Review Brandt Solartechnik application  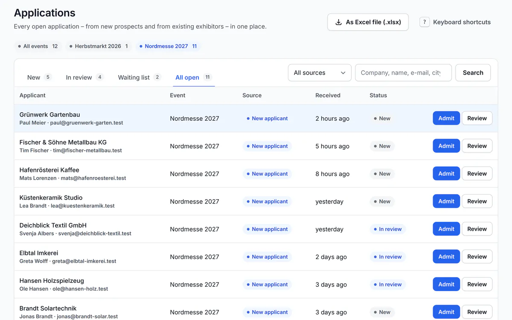[x=477, y=312]
